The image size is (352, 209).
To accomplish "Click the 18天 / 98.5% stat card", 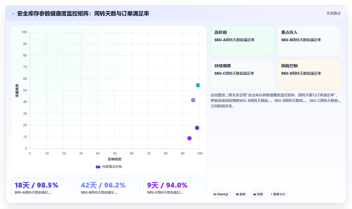I will [x=43, y=188].
